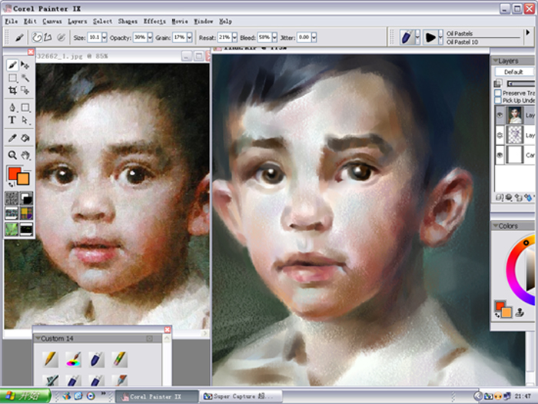The image size is (538, 404).
Task: Click the Freehand Strokes property bar icon
Action: [x=37, y=37]
